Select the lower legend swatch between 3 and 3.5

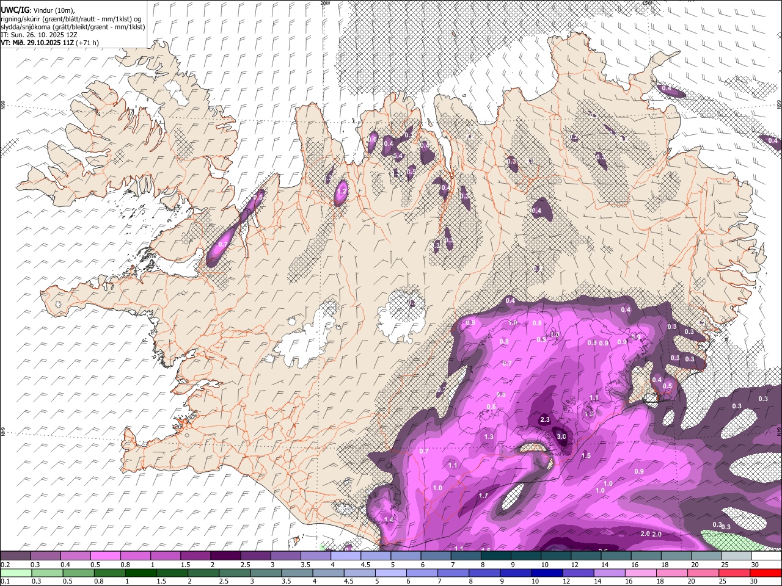click(265, 573)
